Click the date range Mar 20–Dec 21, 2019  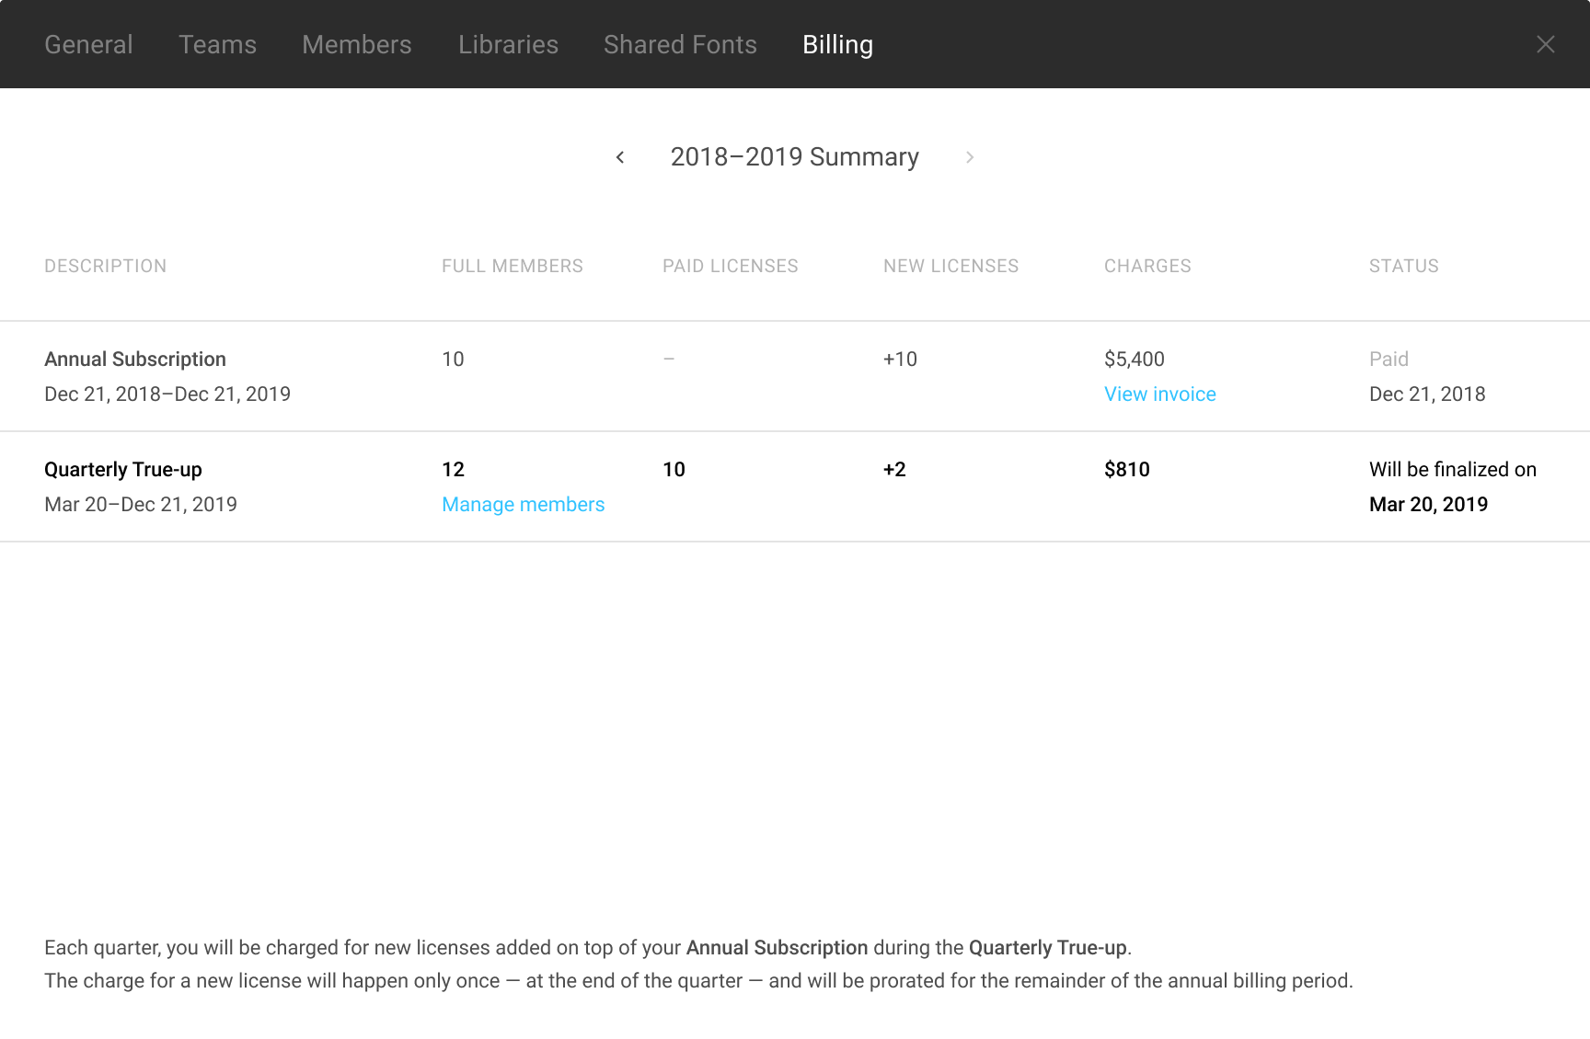(x=141, y=504)
